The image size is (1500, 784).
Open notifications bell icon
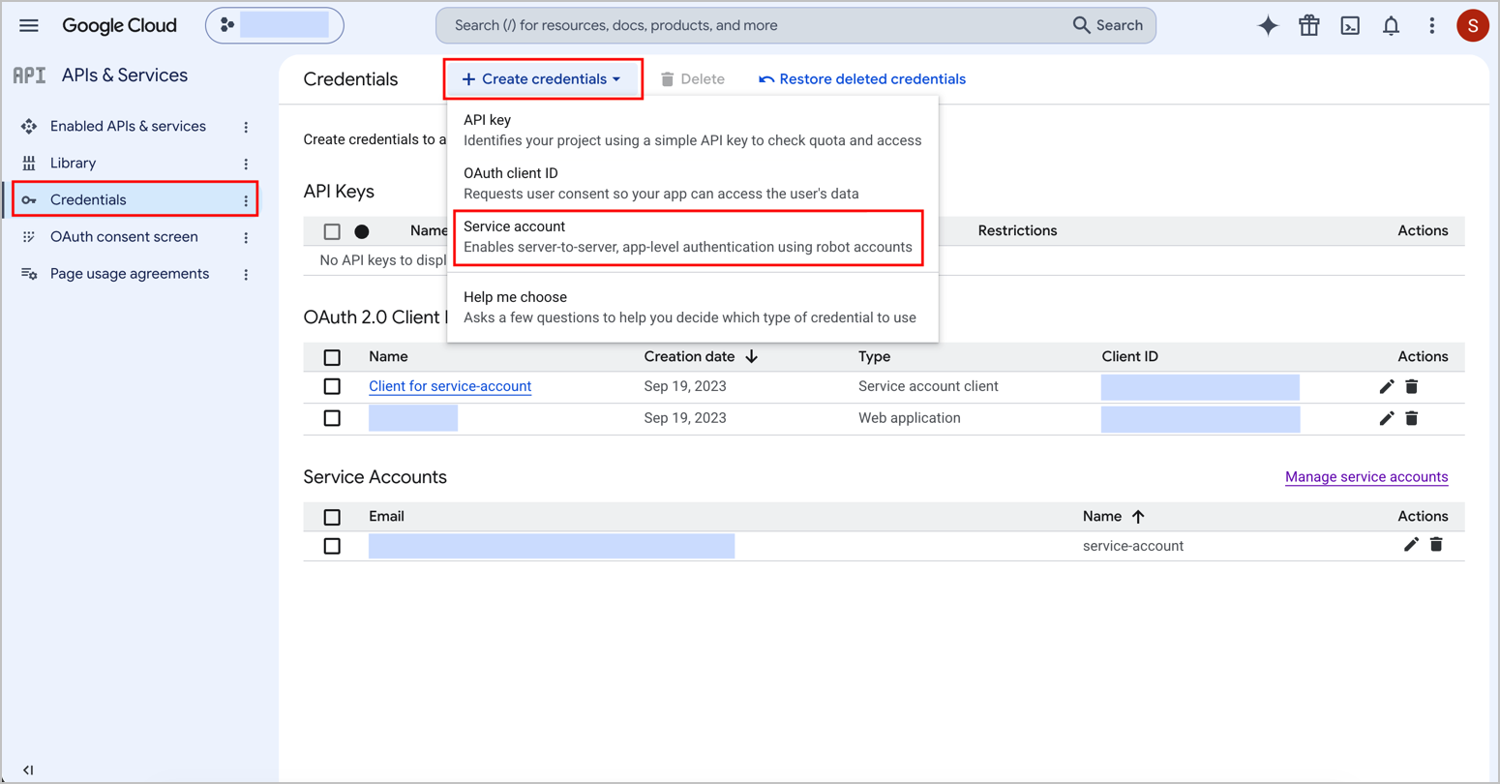click(x=1391, y=26)
